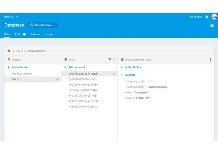218x154 pixels.
Task: Click the phone value "8148807767"
Action: (143, 98)
